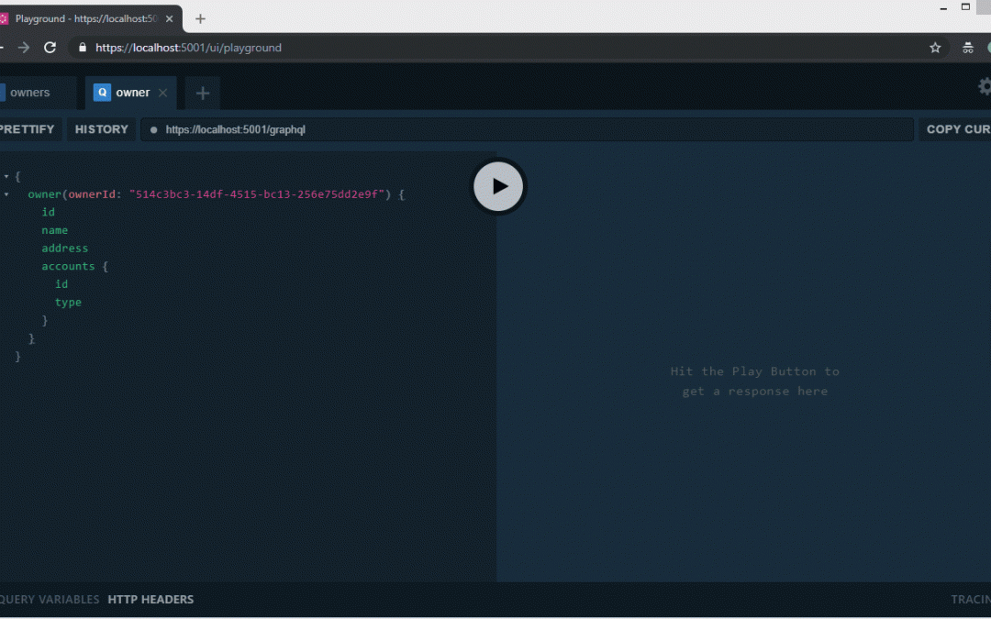This screenshot has width=991, height=619.
Task: Go forward with the browser arrow
Action: pyautogui.click(x=24, y=48)
